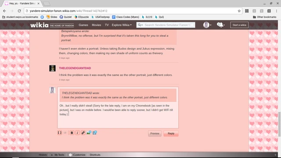Viewport: 281px width, 158px height.
Task: Open Customize in the bottom toolbar
Action: (x=77, y=155)
